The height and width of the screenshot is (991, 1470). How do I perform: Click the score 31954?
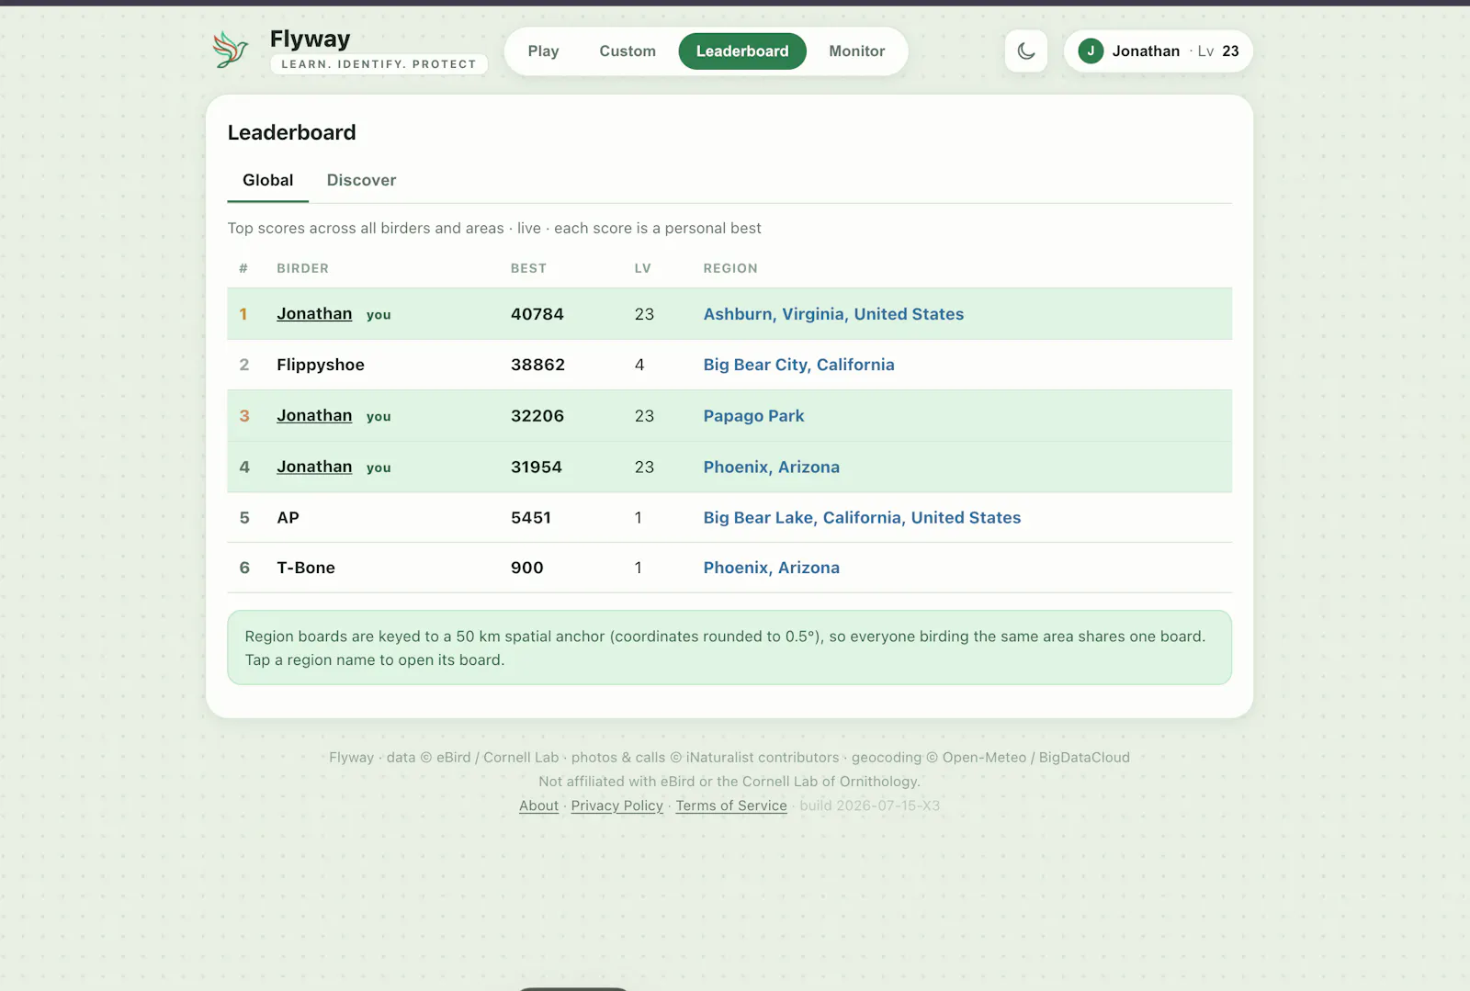pyautogui.click(x=537, y=467)
